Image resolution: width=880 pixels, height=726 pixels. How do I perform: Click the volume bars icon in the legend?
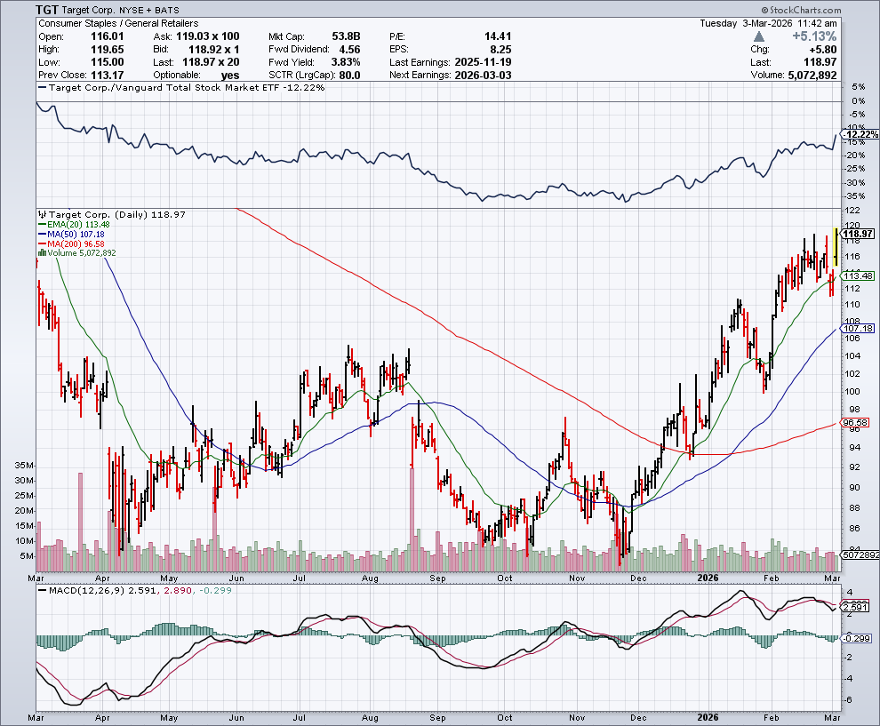click(39, 253)
